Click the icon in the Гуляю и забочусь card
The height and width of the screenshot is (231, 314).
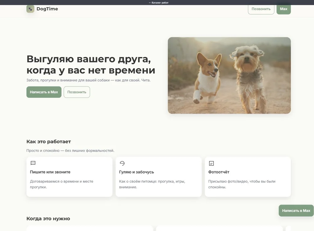tap(122, 163)
